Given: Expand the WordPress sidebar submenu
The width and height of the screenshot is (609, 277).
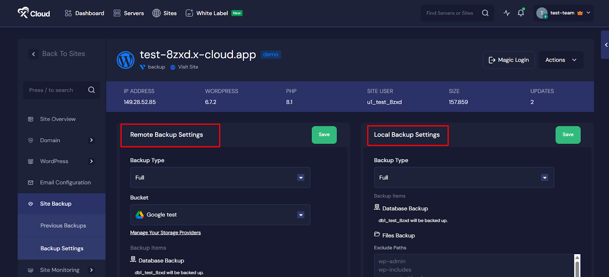Looking at the screenshot, I should (x=91, y=161).
